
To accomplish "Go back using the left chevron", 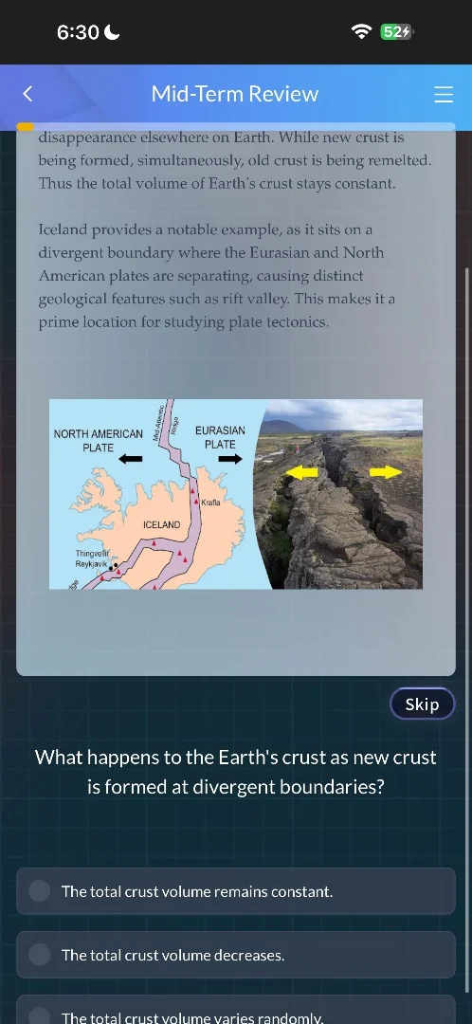I will [x=27, y=94].
